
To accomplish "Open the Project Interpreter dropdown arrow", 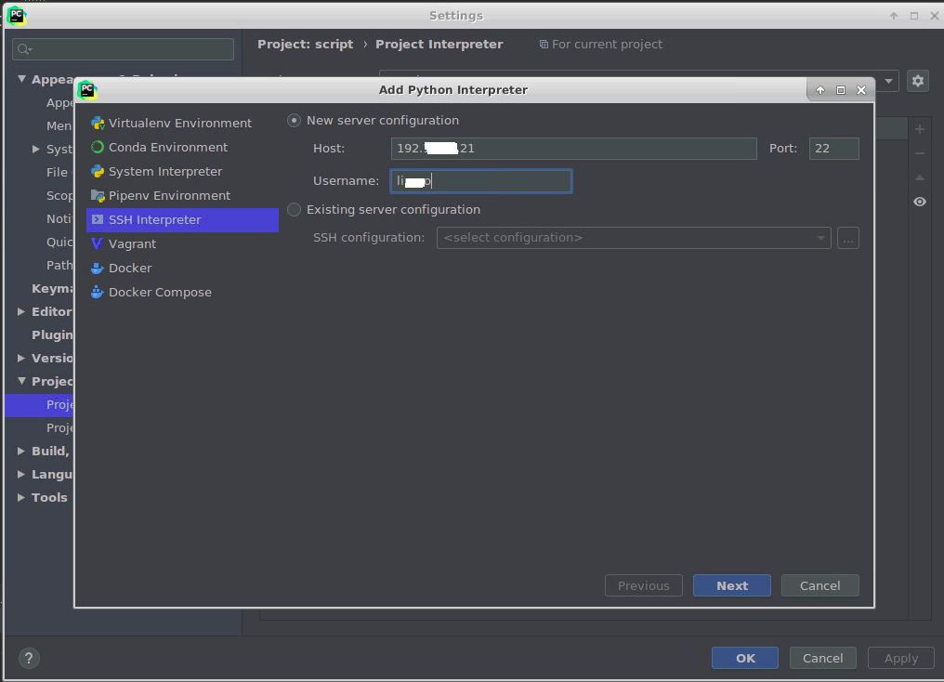I will point(888,81).
